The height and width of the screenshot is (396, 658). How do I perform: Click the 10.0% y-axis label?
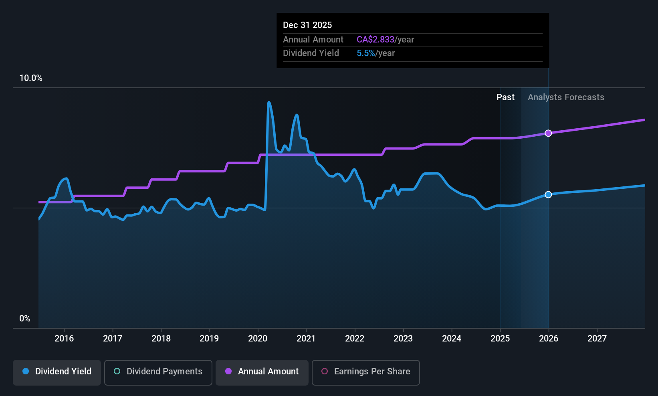pos(31,78)
